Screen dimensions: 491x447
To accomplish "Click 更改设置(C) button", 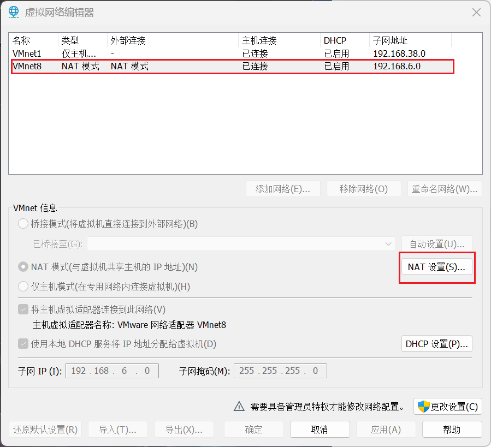I will [447, 407].
